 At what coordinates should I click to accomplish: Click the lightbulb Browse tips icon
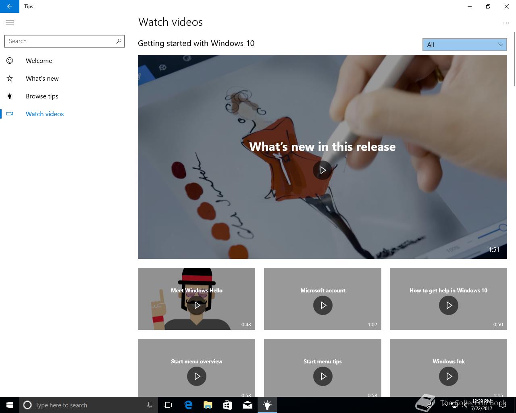[x=10, y=96]
